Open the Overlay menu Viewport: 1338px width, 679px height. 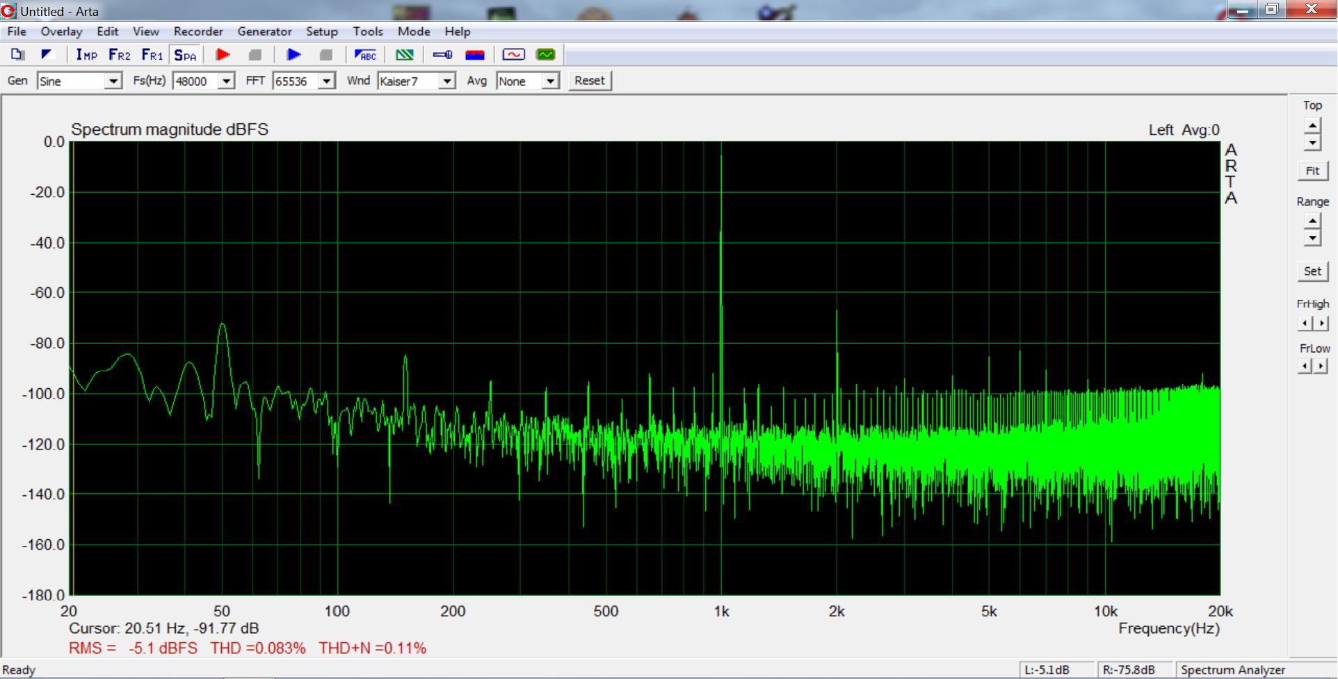click(x=61, y=31)
